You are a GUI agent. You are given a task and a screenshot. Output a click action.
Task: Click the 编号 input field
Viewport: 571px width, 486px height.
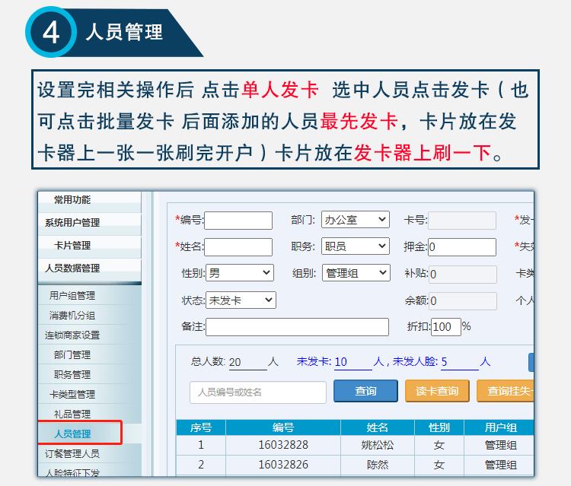click(238, 221)
